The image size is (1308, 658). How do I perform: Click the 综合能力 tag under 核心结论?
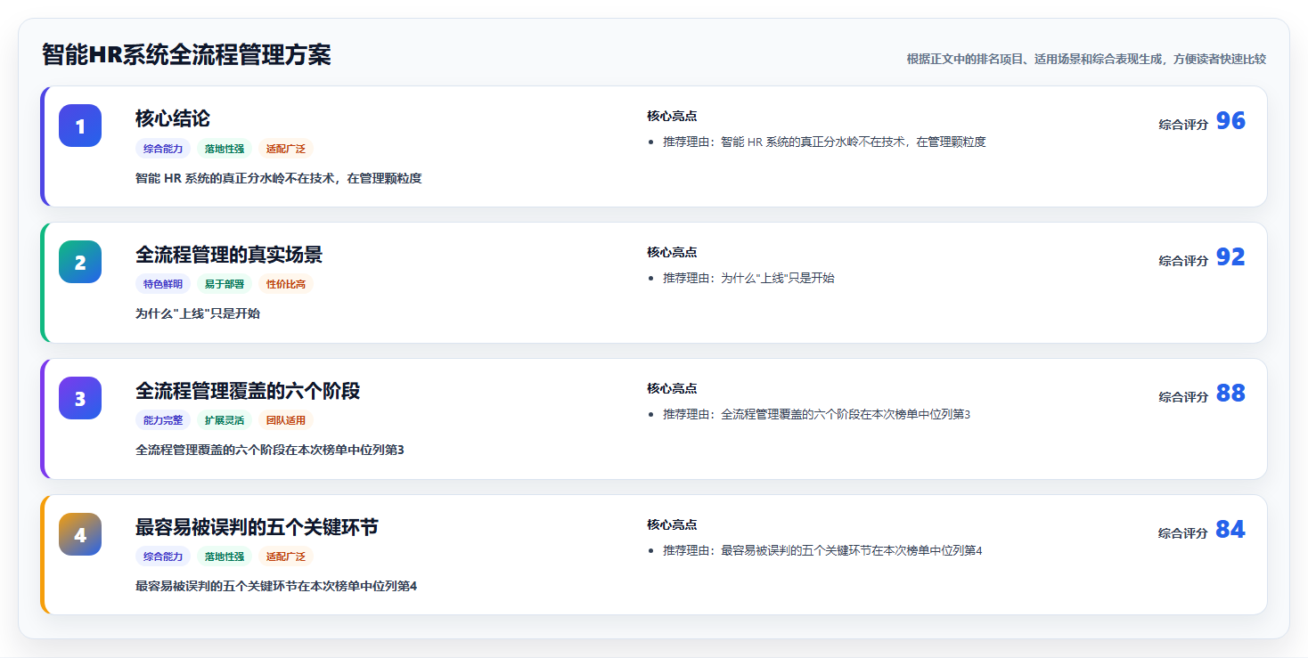163,149
